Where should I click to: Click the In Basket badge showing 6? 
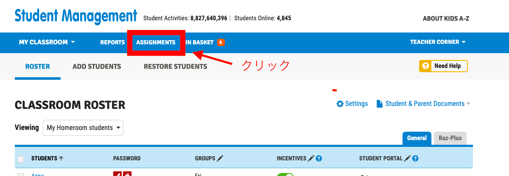click(x=221, y=42)
